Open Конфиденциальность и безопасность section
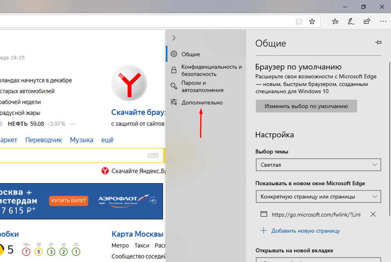This screenshot has width=391, height=262. click(211, 70)
